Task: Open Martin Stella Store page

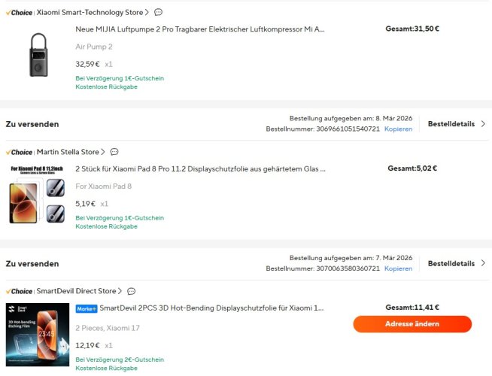Action: pyautogui.click(x=69, y=152)
